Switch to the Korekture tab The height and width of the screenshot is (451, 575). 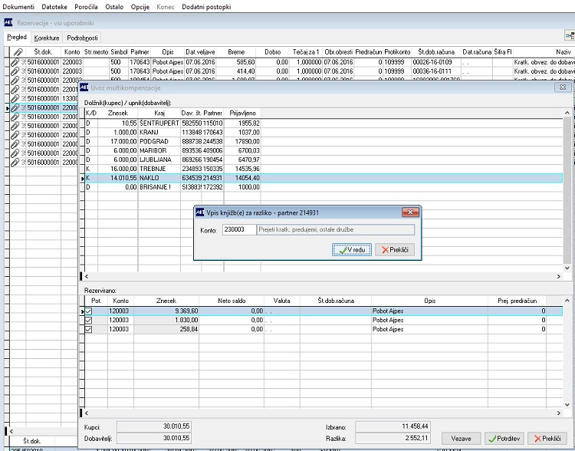coord(47,38)
